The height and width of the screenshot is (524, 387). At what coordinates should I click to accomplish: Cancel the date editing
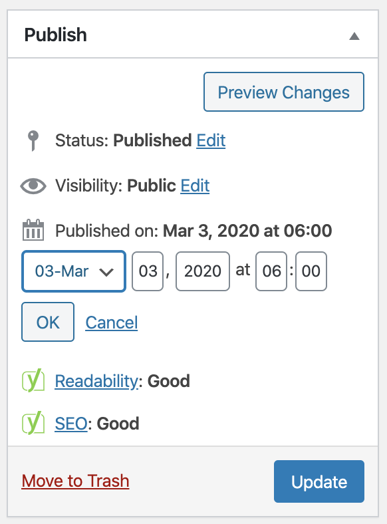pyautogui.click(x=112, y=323)
